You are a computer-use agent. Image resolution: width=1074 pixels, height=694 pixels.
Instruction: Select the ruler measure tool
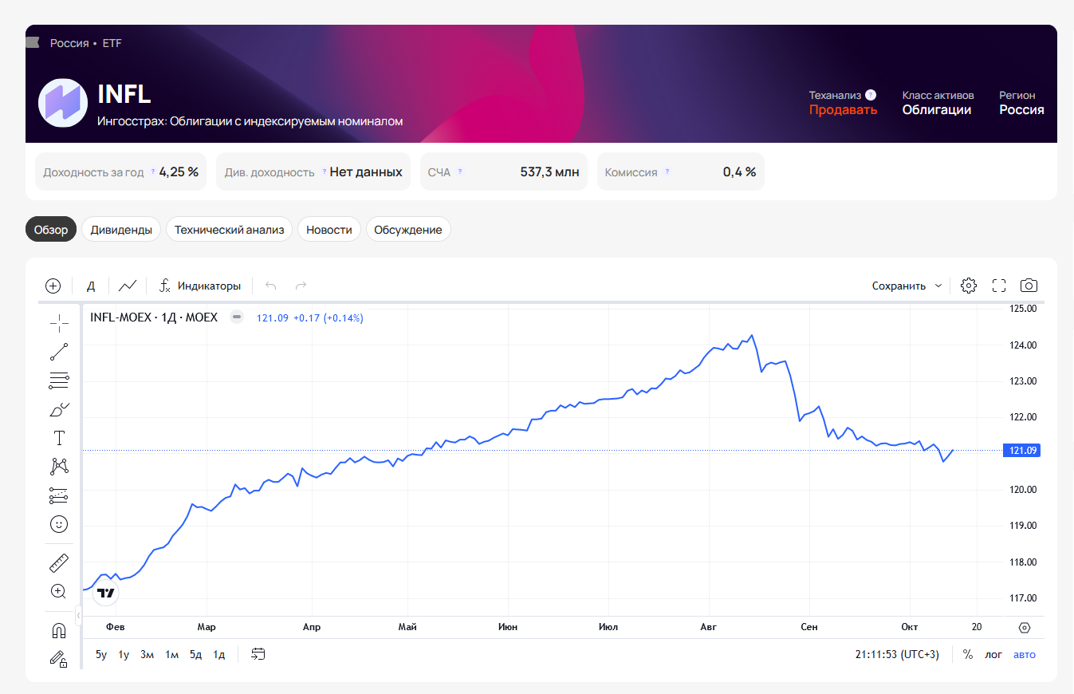pyautogui.click(x=59, y=563)
